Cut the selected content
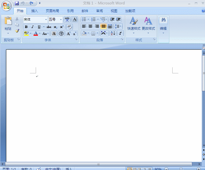Screen dimensions: 205x170 click(17, 19)
